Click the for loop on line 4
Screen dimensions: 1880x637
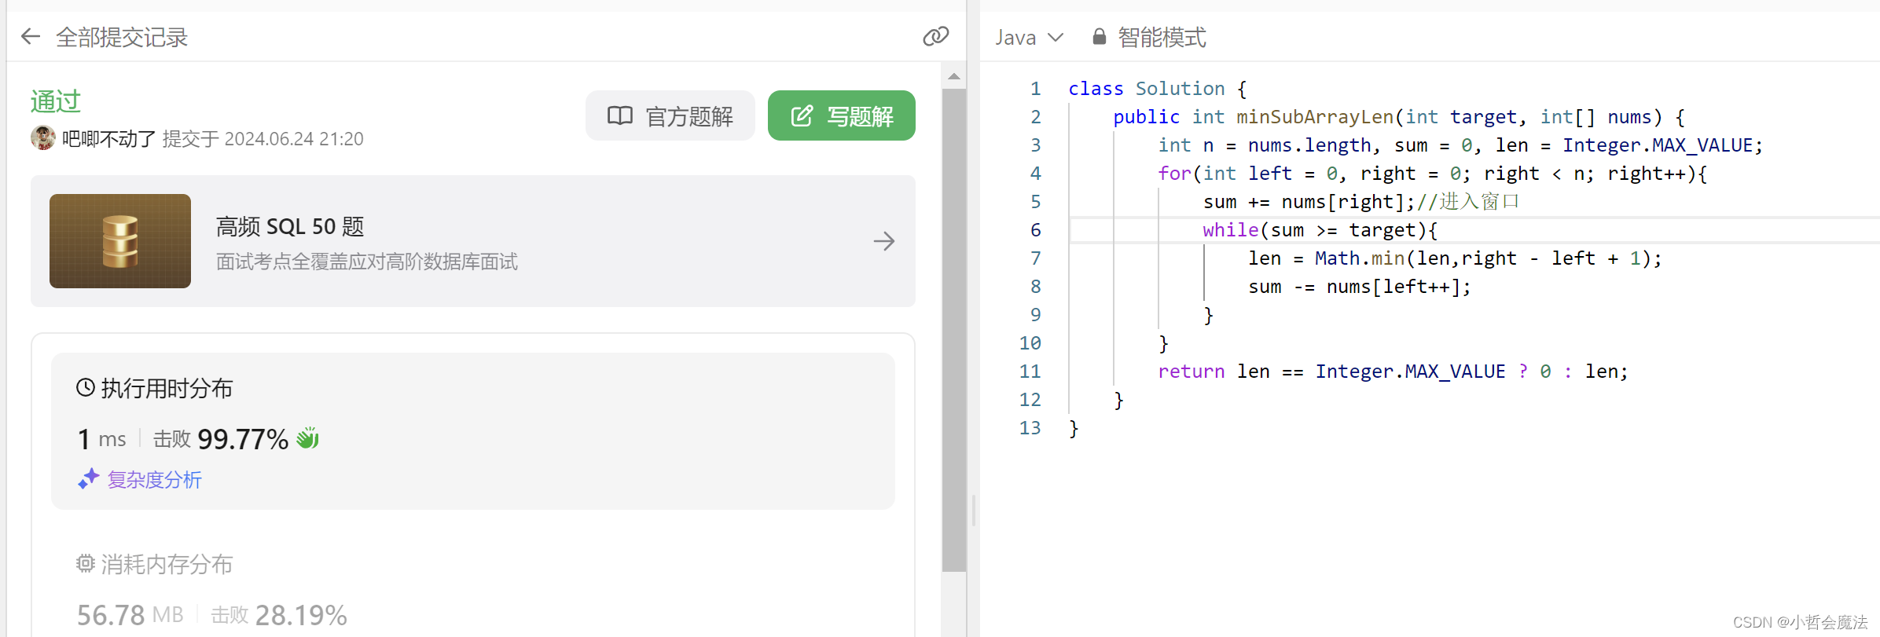coord(1432,174)
